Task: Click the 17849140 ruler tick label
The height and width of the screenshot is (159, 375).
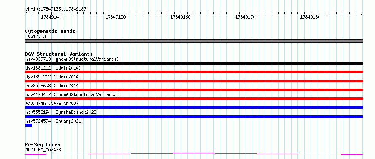Action: pyautogui.click(x=51, y=17)
